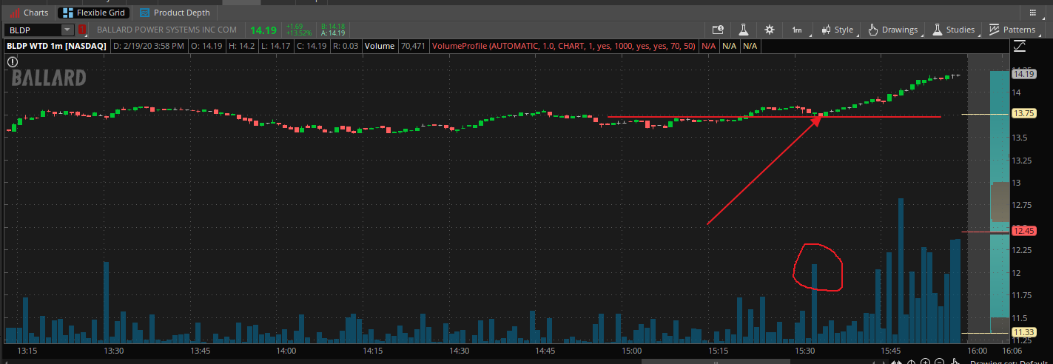Click the +13.52% change value
Image resolution: width=1053 pixels, height=364 pixels.
click(x=297, y=33)
